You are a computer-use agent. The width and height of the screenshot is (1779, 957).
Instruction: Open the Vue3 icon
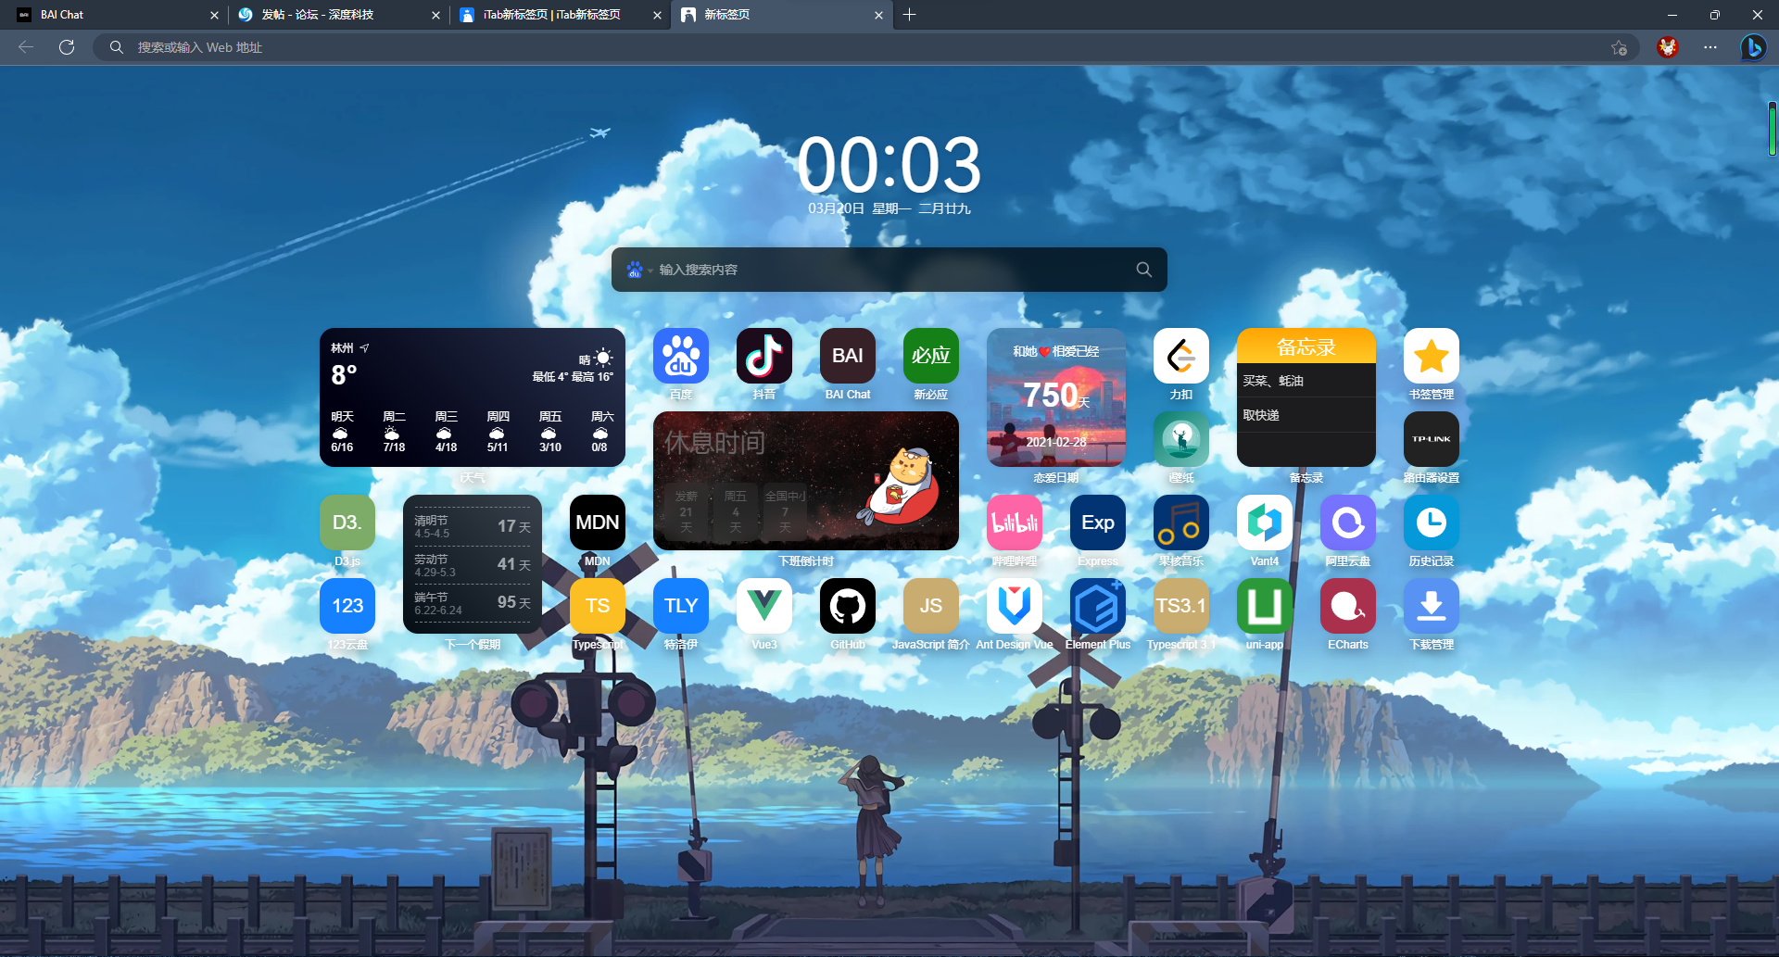click(763, 606)
